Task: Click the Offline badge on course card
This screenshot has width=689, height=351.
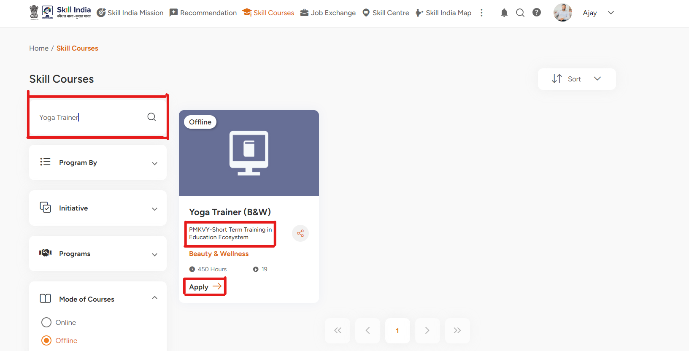Action: [x=200, y=122]
